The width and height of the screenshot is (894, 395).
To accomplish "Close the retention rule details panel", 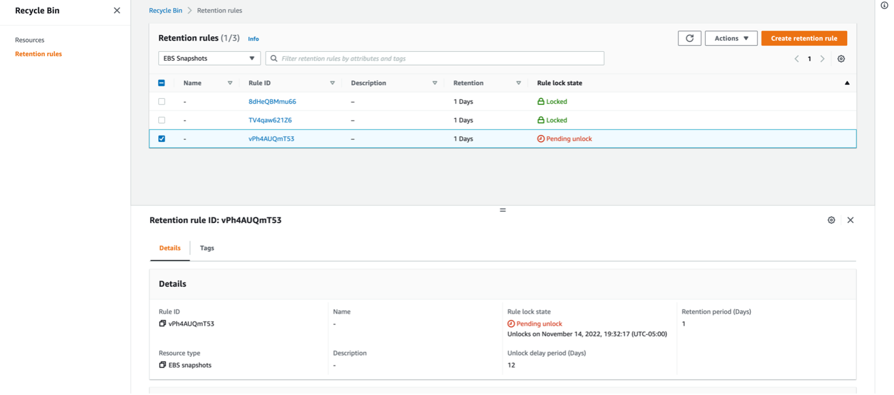I will [850, 220].
